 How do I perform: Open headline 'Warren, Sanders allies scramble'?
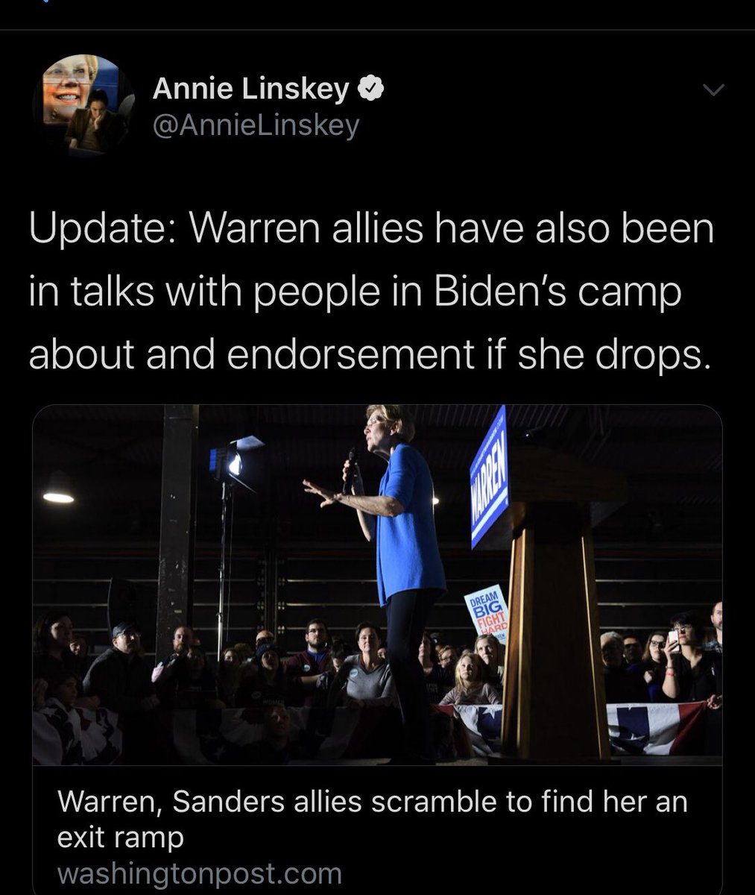(x=372, y=819)
